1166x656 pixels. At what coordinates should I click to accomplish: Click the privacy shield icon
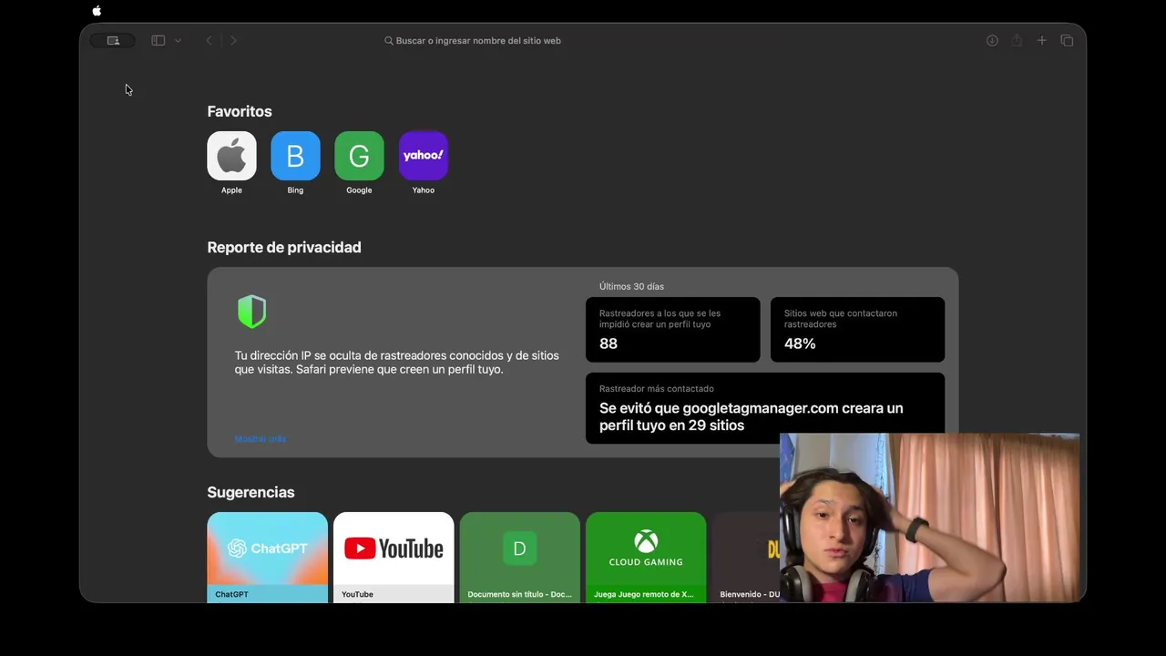(x=252, y=312)
